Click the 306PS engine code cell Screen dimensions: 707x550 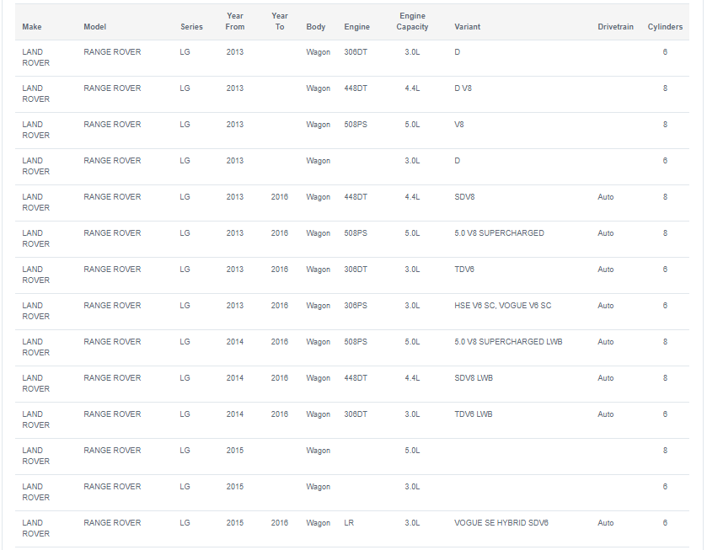[x=356, y=306]
